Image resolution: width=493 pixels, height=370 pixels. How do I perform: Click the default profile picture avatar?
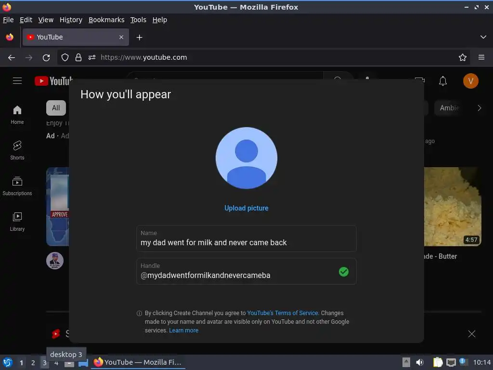246,158
